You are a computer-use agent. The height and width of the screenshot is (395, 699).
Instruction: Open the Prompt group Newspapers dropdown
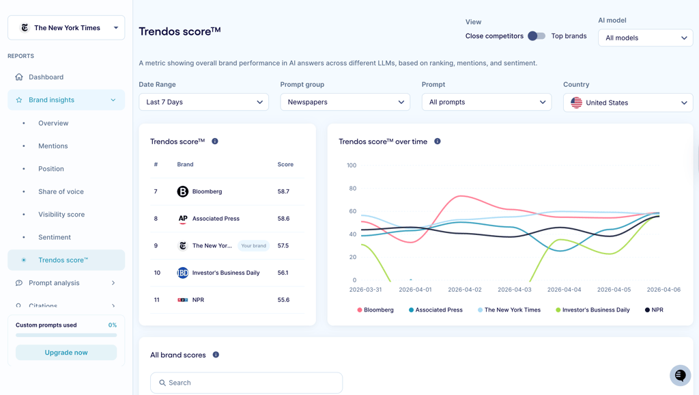pos(345,103)
